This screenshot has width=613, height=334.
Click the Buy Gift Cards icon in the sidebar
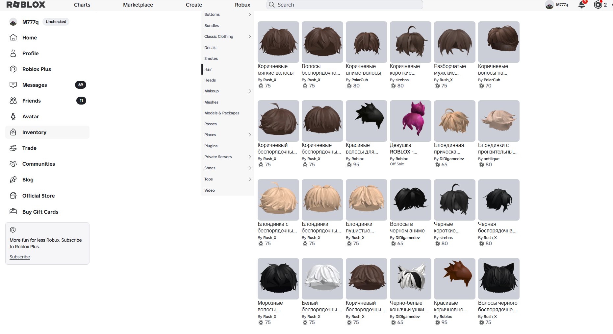click(13, 212)
